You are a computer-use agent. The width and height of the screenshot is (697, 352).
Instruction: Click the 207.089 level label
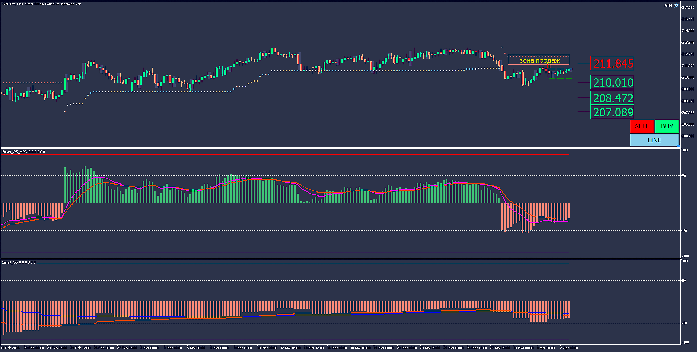click(612, 112)
